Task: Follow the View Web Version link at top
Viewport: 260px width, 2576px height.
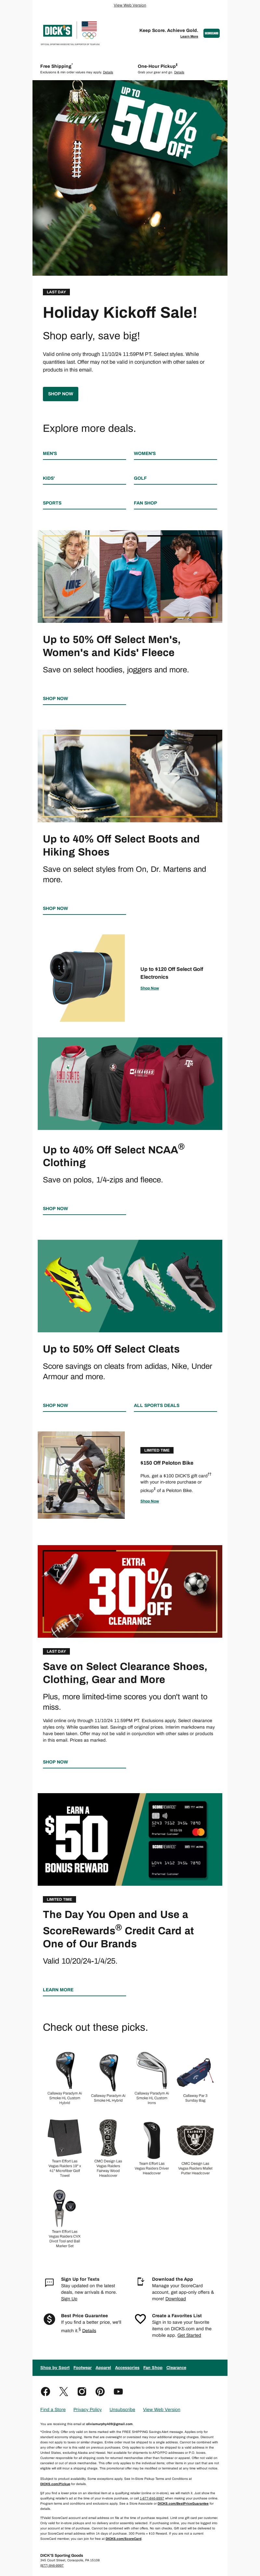Action: 129,5
